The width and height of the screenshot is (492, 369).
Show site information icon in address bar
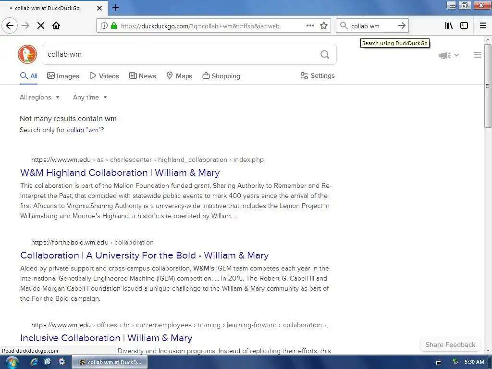tap(104, 25)
